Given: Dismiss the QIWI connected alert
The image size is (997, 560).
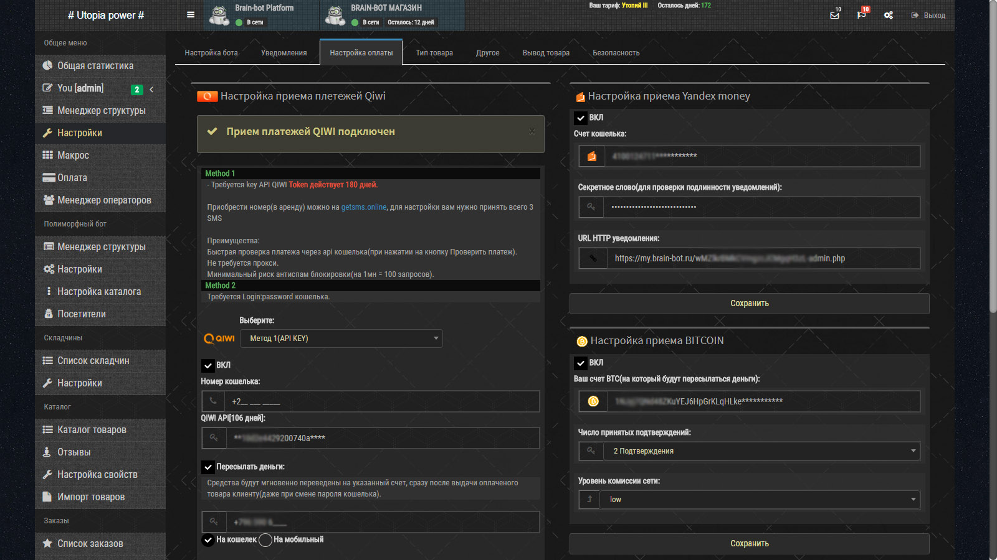Looking at the screenshot, I should [x=532, y=131].
